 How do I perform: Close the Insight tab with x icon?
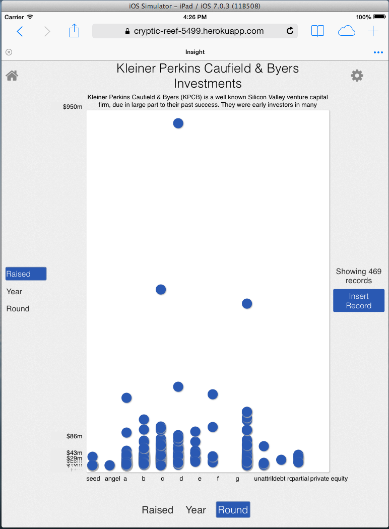(9, 52)
